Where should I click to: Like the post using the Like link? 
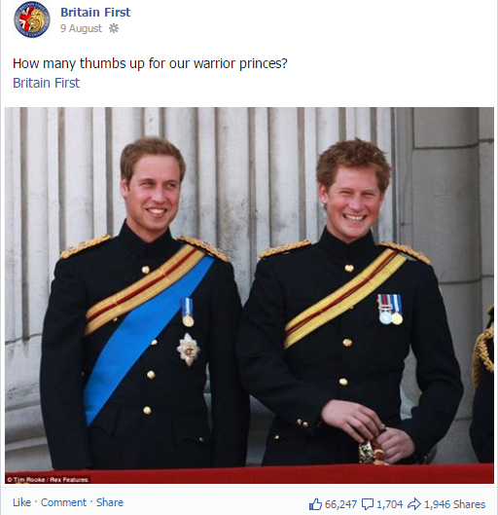(x=21, y=502)
